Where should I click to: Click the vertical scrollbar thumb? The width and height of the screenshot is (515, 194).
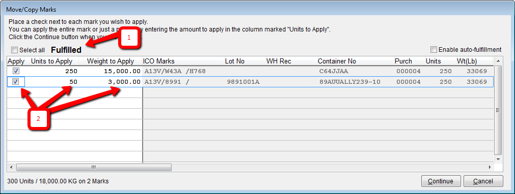pyautogui.click(x=498, y=110)
